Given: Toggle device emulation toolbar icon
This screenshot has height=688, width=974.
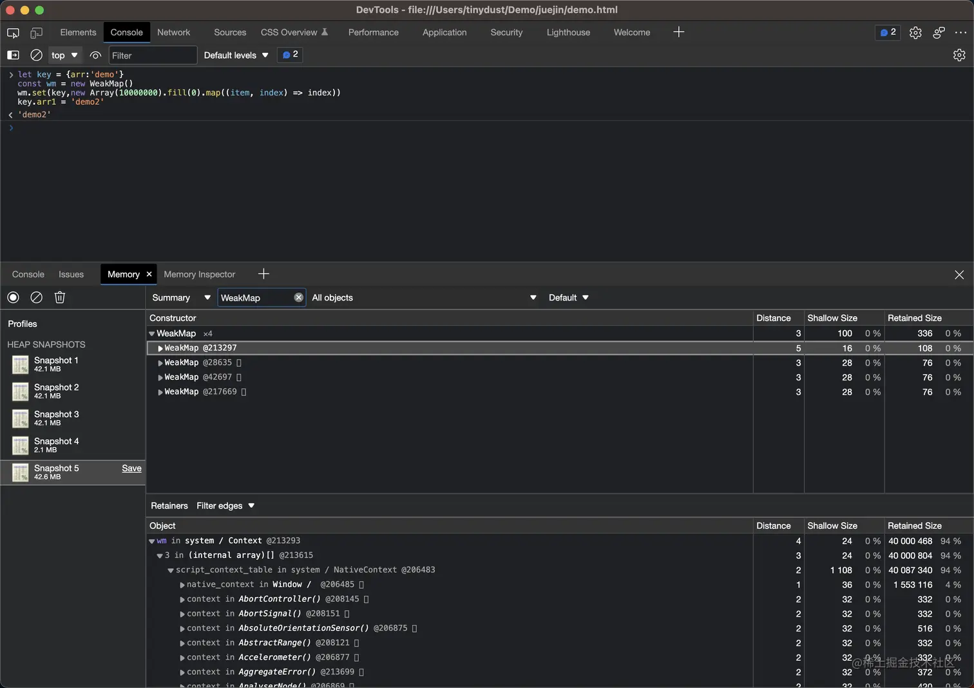Looking at the screenshot, I should point(37,33).
